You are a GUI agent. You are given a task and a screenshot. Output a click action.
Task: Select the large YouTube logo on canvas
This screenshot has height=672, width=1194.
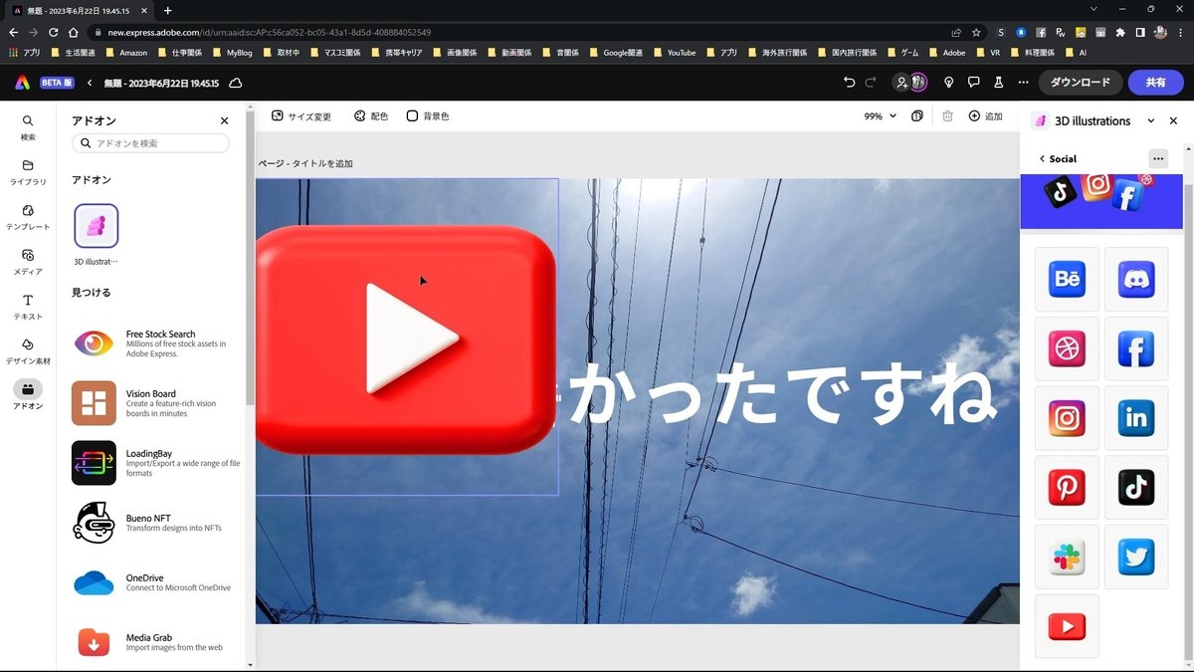[x=405, y=338]
